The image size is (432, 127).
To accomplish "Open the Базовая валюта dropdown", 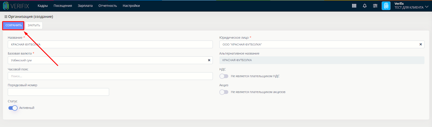I will point(110,60).
